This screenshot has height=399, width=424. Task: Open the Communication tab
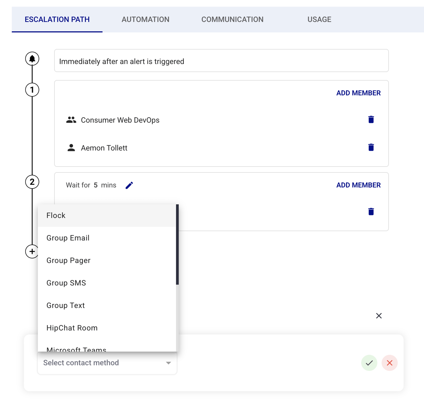click(x=232, y=20)
